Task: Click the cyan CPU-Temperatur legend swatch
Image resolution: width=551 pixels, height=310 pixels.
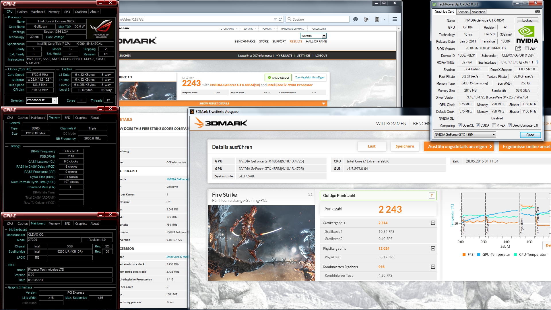Action: point(515,255)
